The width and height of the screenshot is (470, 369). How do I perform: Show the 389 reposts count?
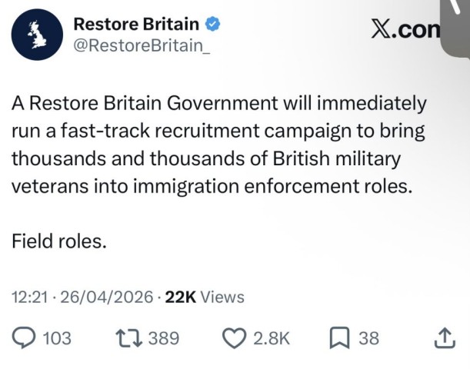[x=163, y=338]
